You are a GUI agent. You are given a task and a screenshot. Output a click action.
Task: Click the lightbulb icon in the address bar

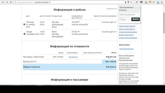pyautogui.click(x=128, y=2)
